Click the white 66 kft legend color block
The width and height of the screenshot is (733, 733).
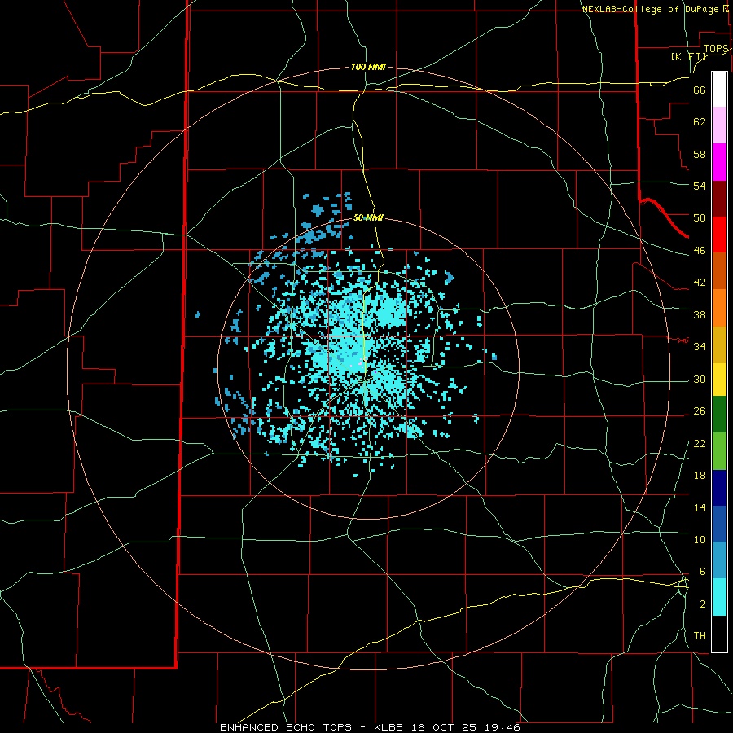[719, 90]
